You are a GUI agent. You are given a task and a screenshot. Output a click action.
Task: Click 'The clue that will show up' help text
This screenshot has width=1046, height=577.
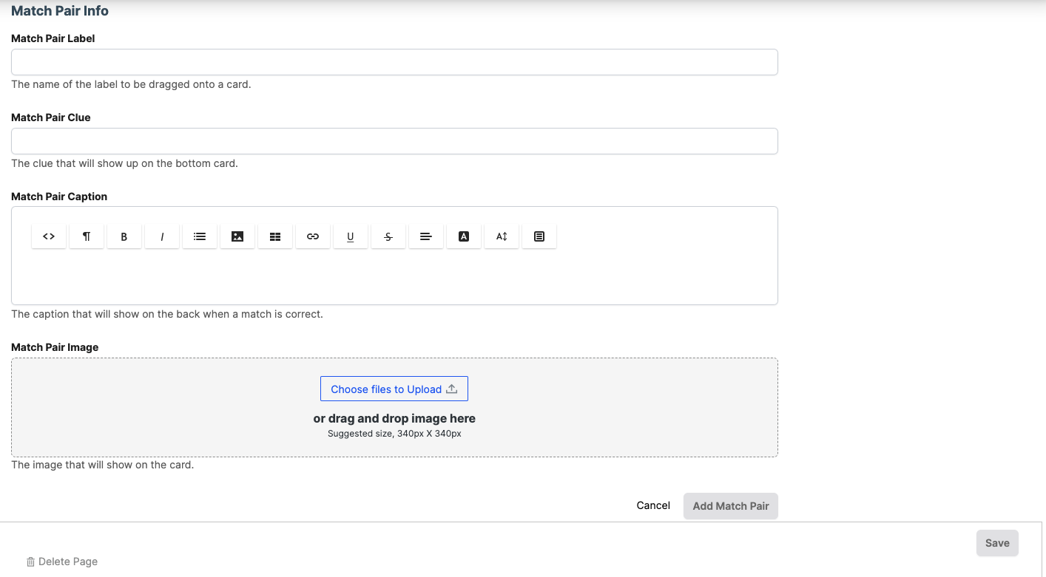click(124, 163)
